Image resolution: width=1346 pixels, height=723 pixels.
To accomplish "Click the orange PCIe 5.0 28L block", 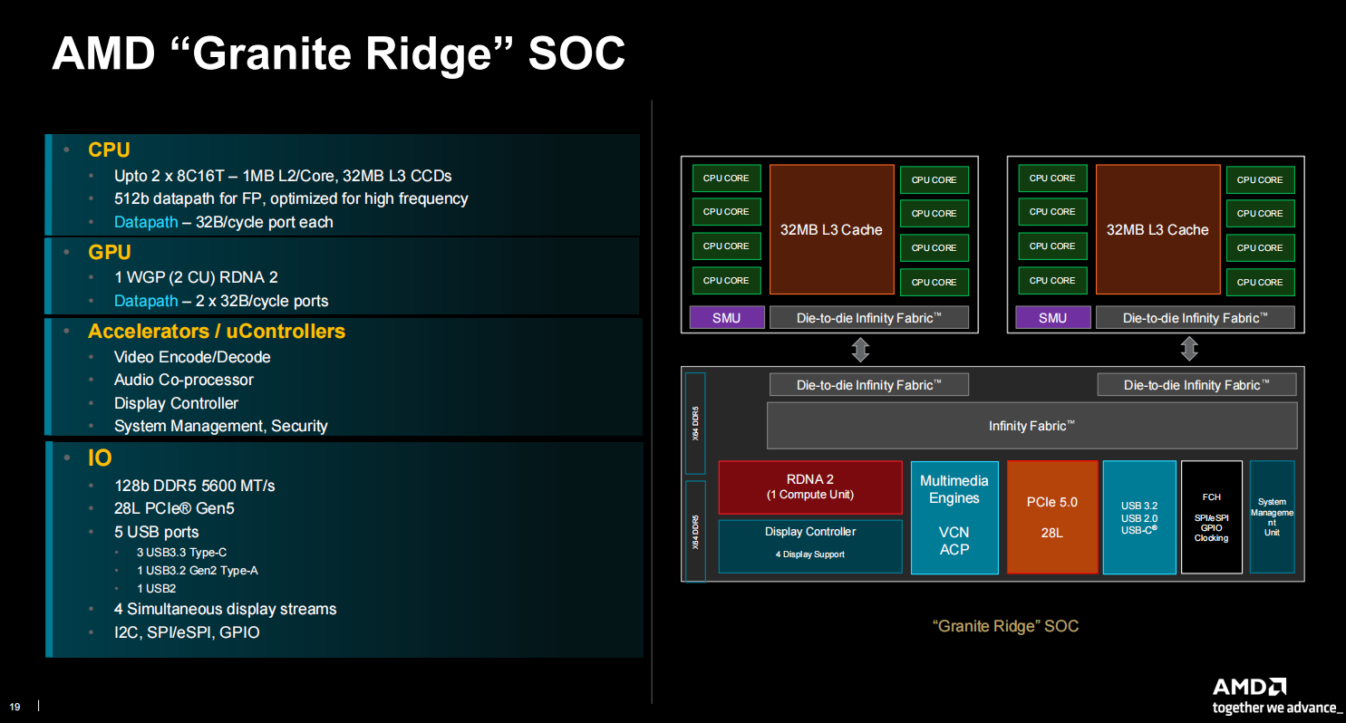I will tap(1051, 517).
